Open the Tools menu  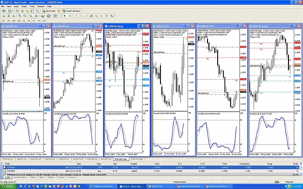(32, 6)
